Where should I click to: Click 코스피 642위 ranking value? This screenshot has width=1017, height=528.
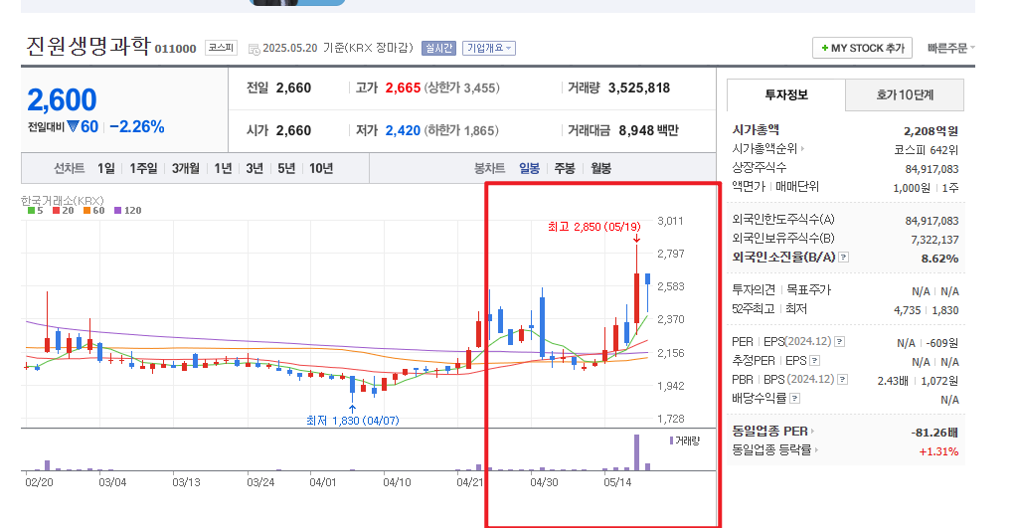click(926, 150)
